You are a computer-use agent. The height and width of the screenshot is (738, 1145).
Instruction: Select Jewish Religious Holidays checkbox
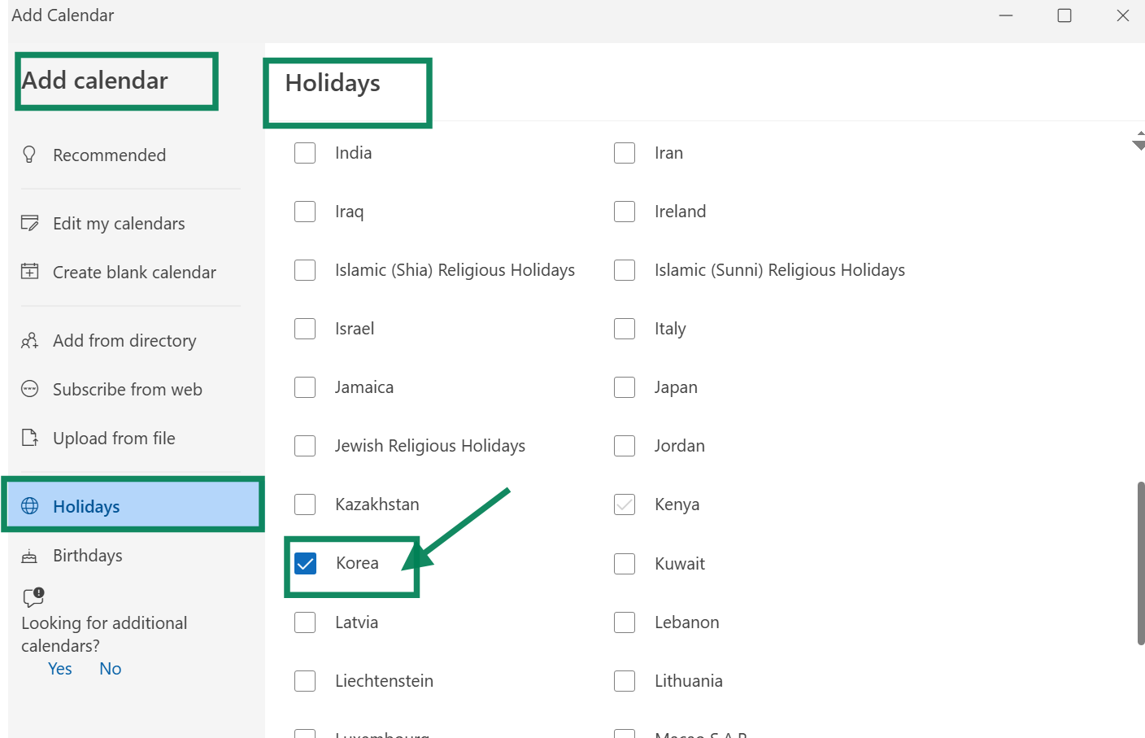tap(305, 446)
